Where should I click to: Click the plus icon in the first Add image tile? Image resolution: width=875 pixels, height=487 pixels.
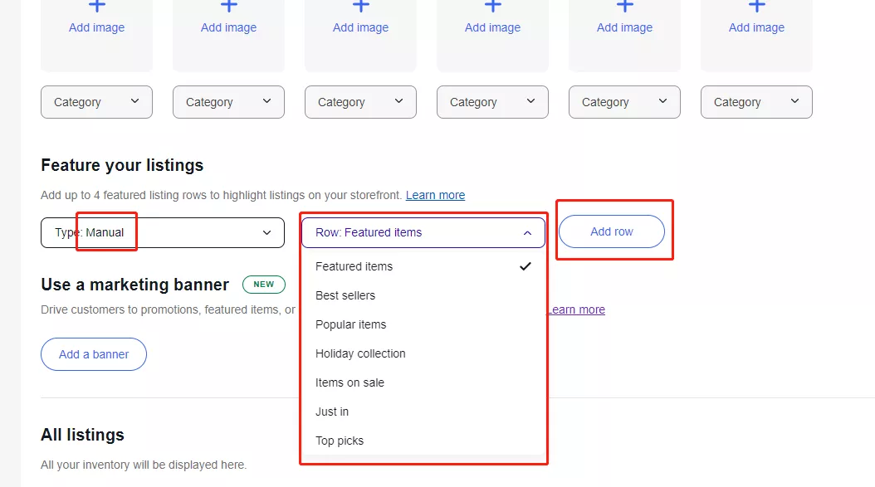(x=97, y=6)
